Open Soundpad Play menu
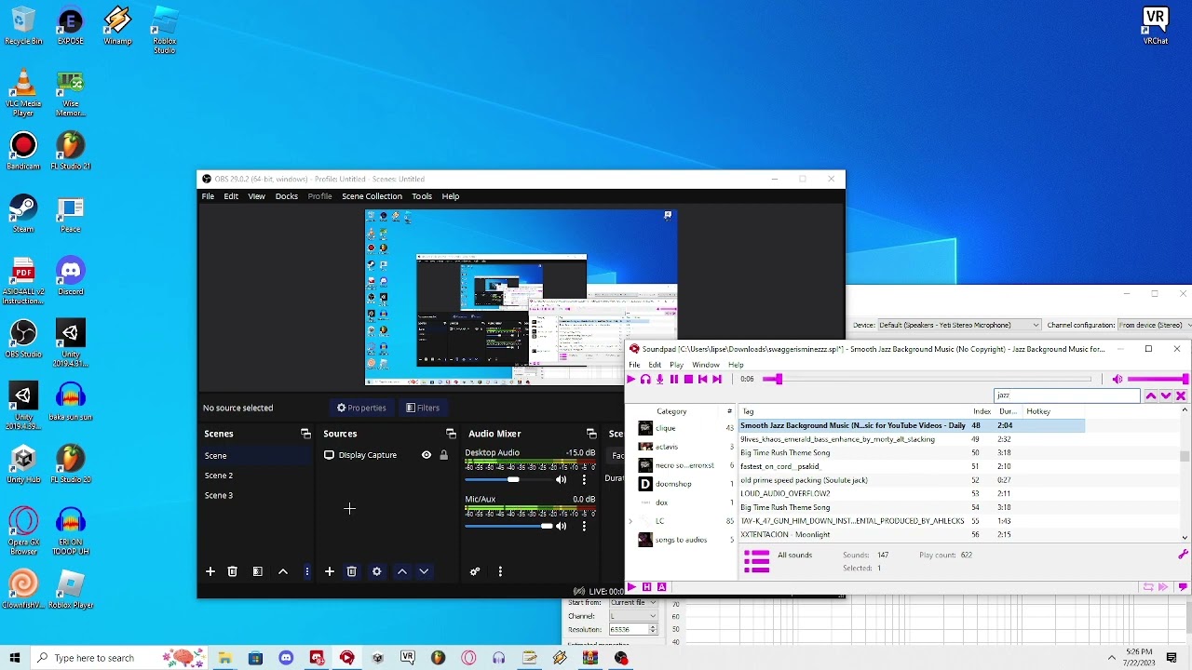 point(676,365)
